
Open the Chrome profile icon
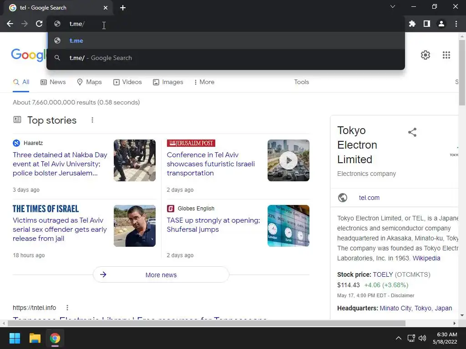click(x=441, y=24)
